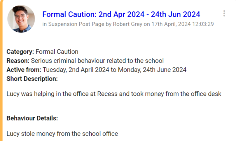Click the Behaviour Details heading
The image size is (236, 141).
tap(32, 118)
